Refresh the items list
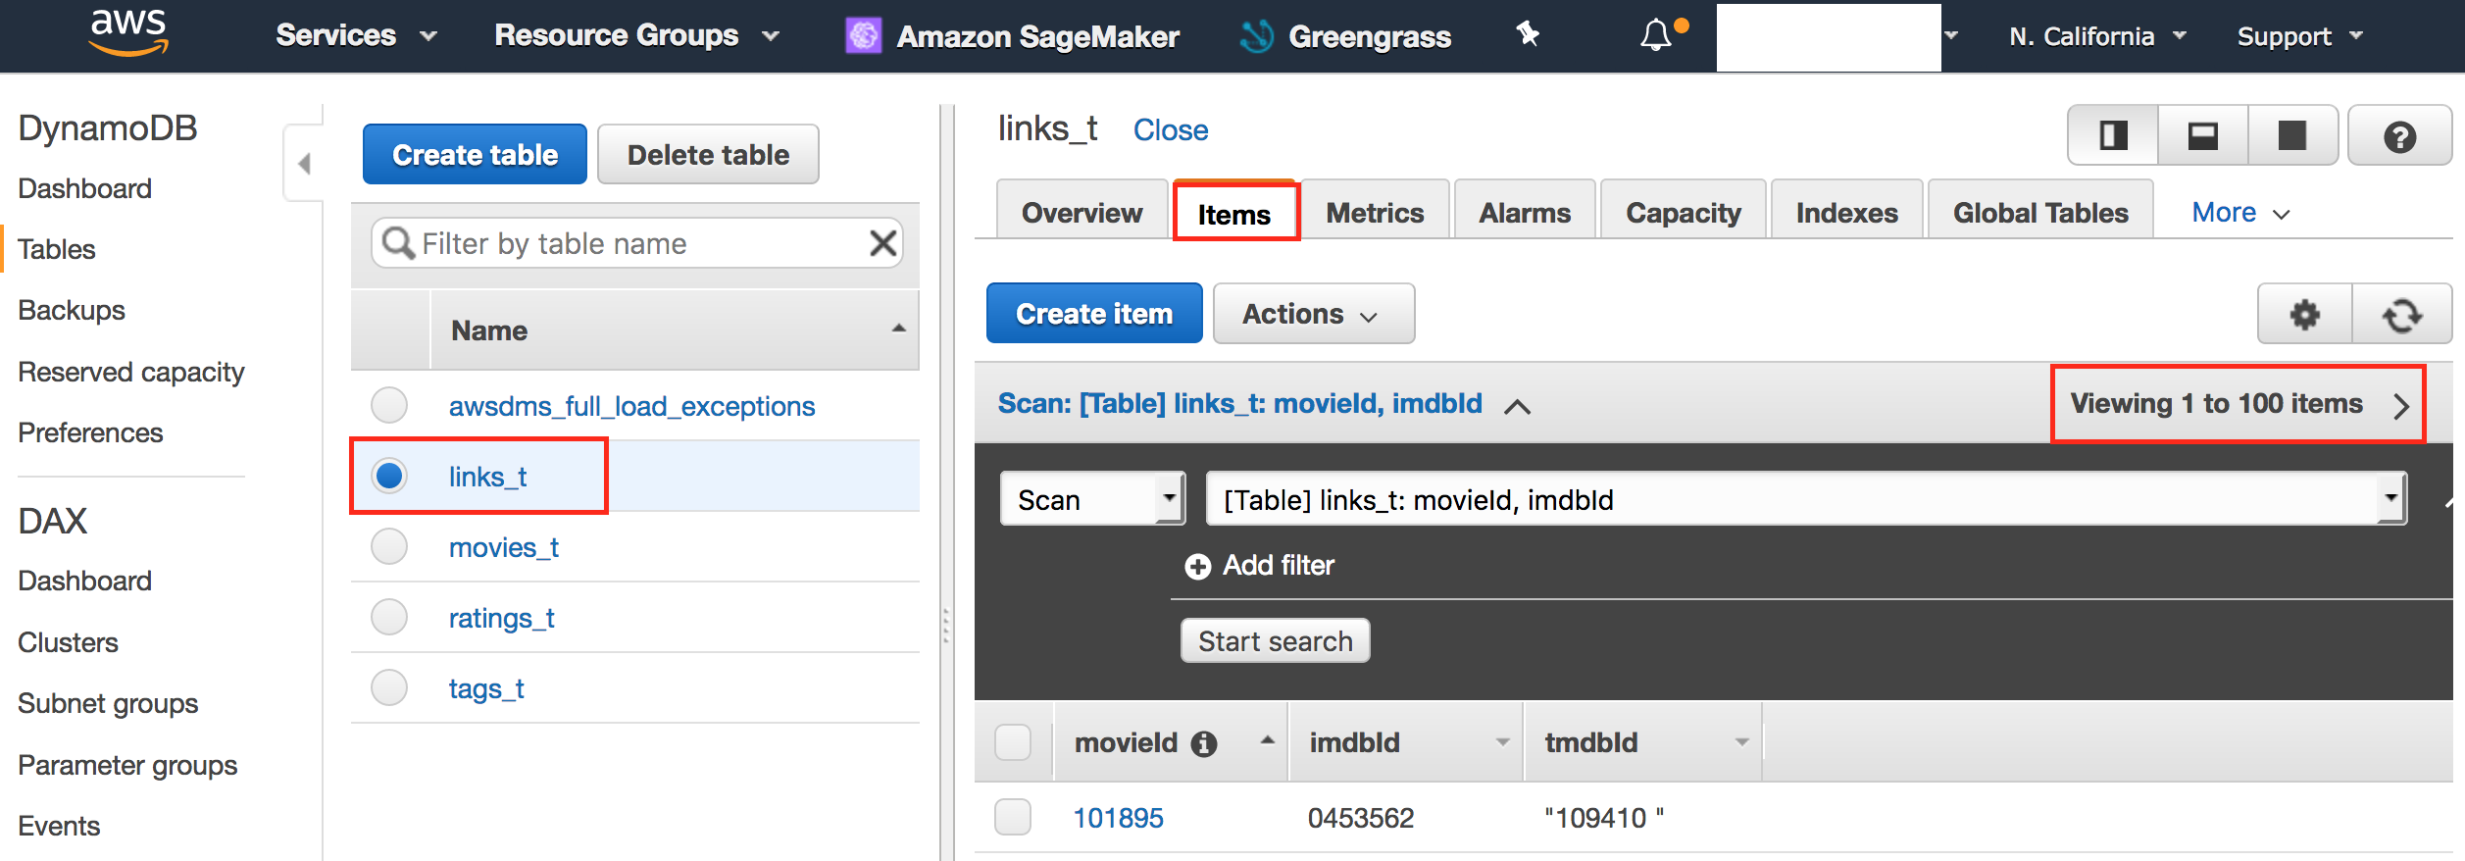The width and height of the screenshot is (2465, 861). coord(2401,315)
